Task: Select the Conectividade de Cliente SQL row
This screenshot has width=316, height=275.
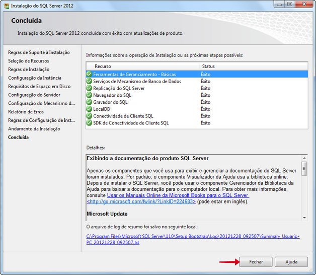Action: 197,116
